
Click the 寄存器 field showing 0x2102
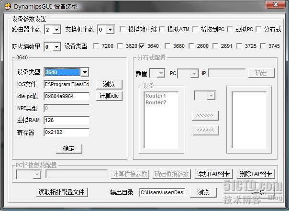pos(67,132)
